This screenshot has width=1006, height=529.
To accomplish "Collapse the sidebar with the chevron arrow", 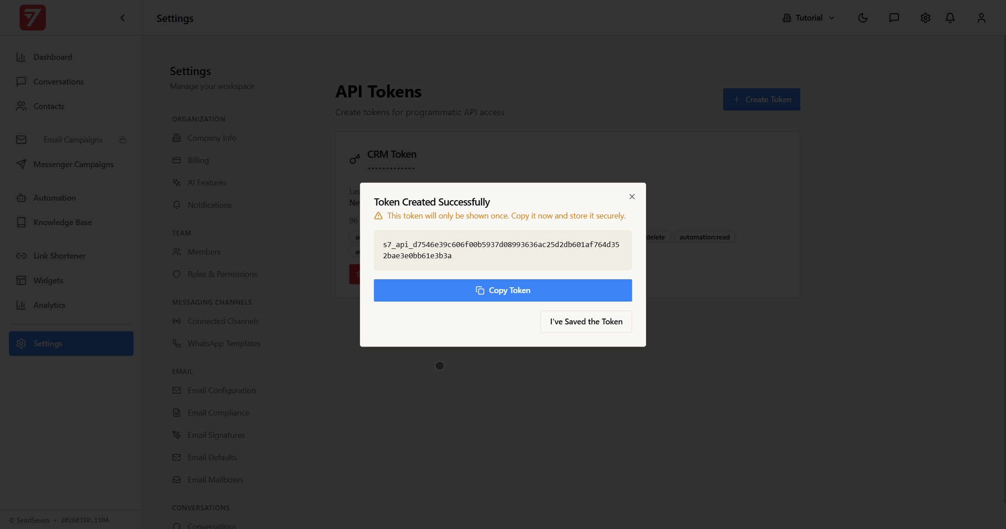I will (123, 18).
